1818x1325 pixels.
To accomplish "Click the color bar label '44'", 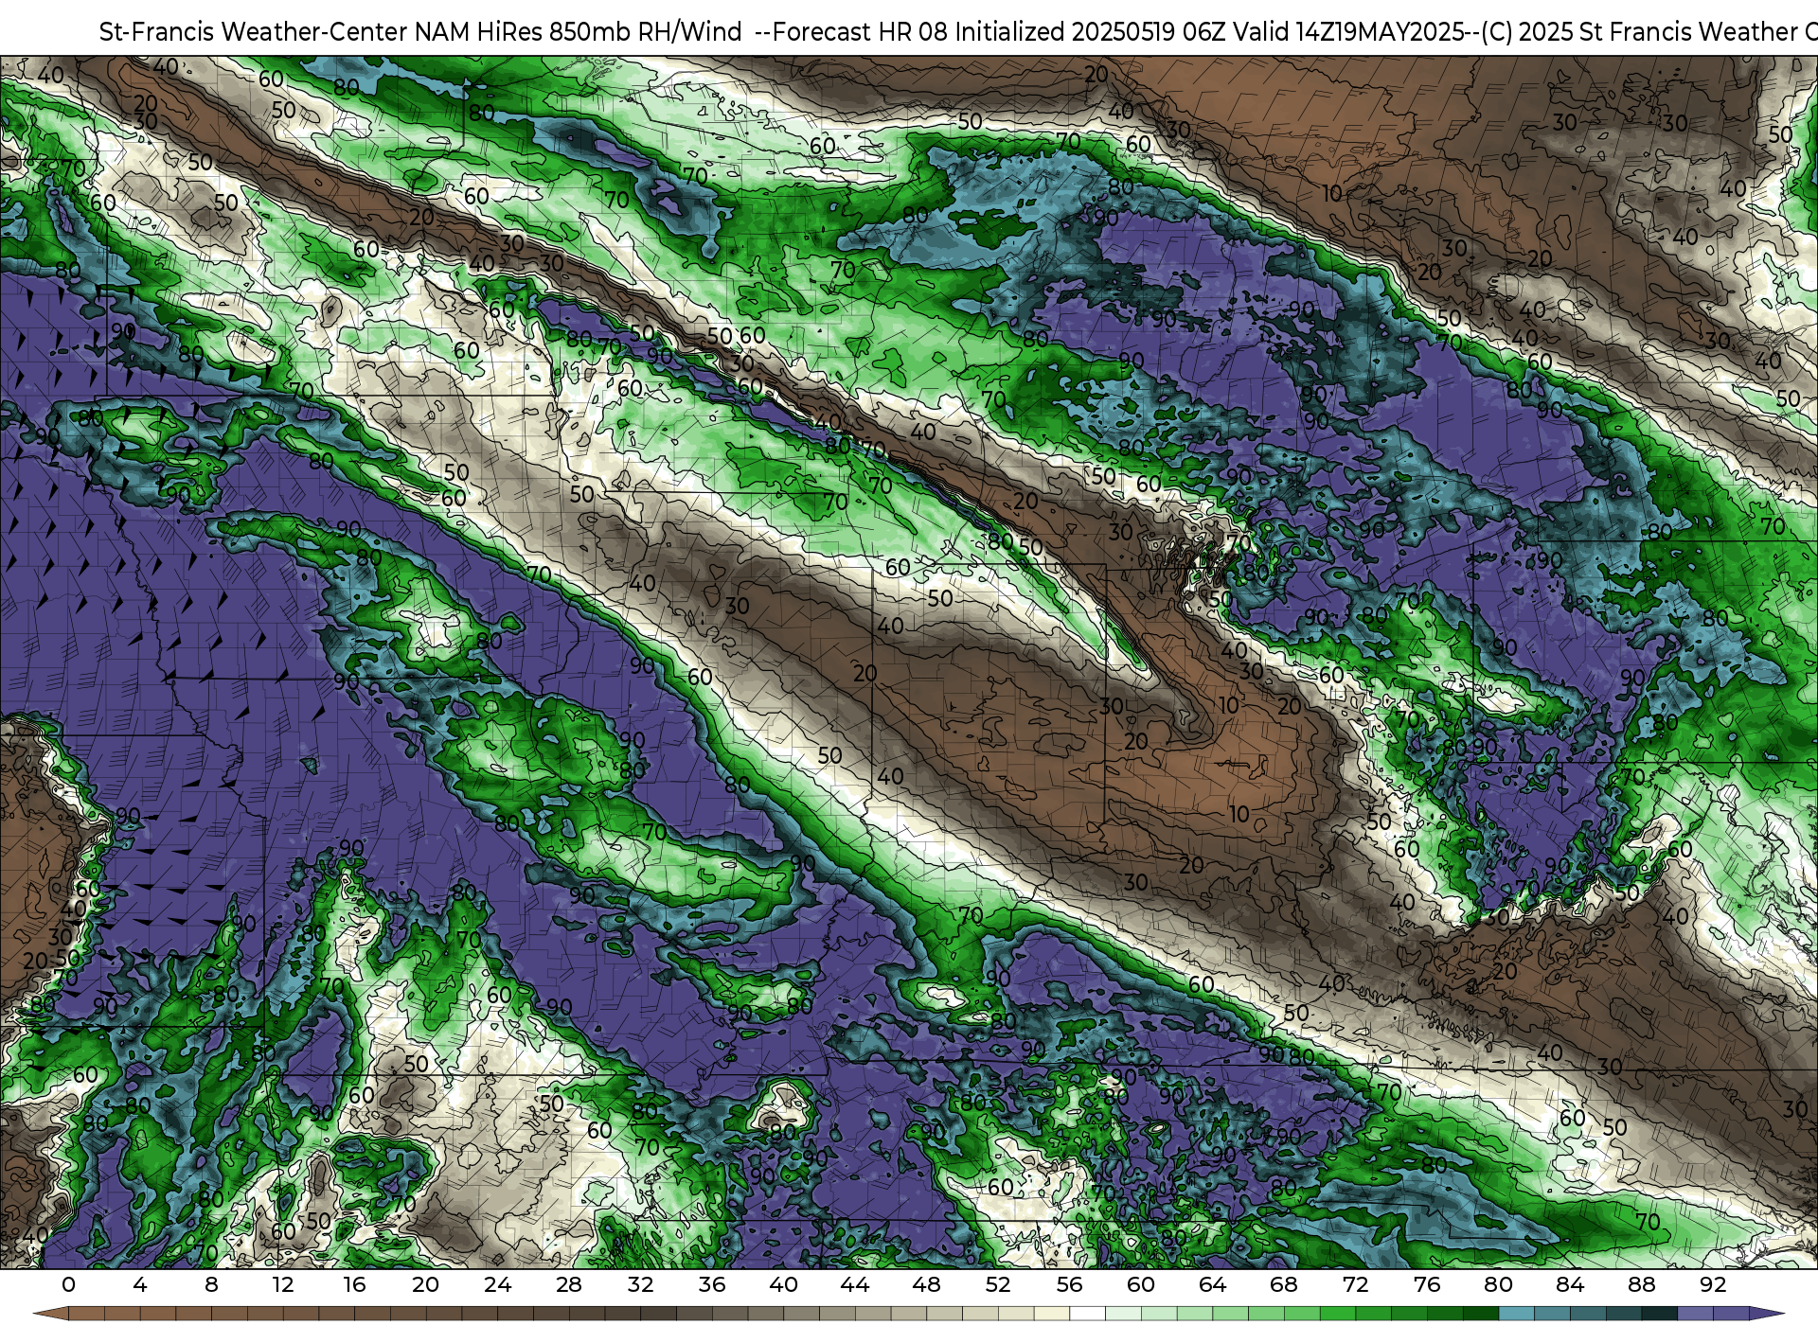I will pos(855,1284).
